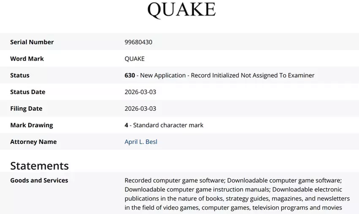Click the Mark Drawing label
Screen dimensions: 359x214
pyautogui.click(x=32, y=125)
